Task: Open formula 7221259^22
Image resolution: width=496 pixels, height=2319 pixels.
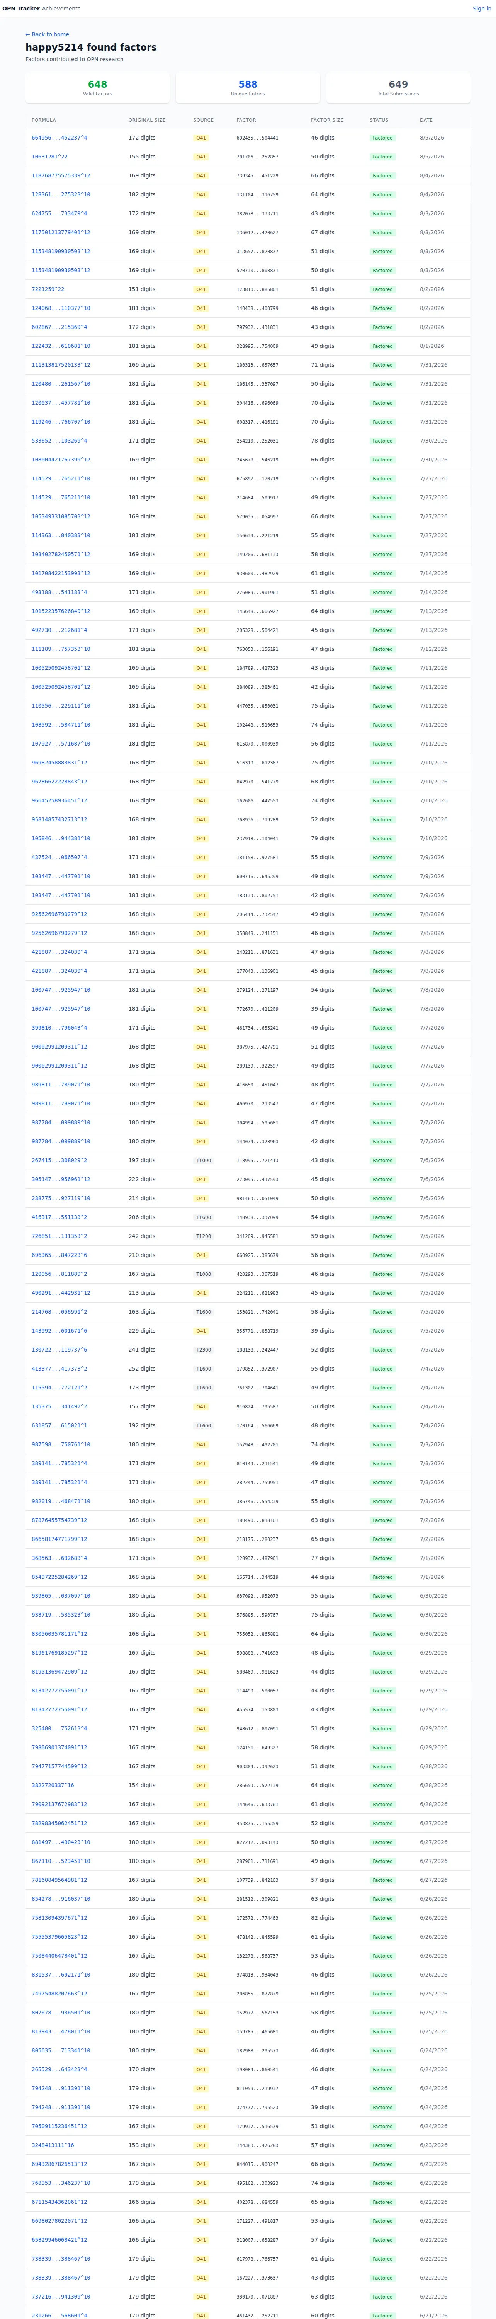Action: pyautogui.click(x=48, y=290)
